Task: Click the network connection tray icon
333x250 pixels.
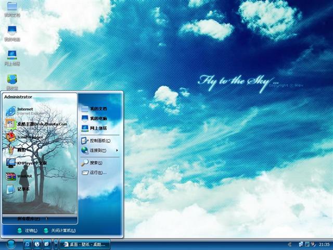Action: pyautogui.click(x=301, y=244)
